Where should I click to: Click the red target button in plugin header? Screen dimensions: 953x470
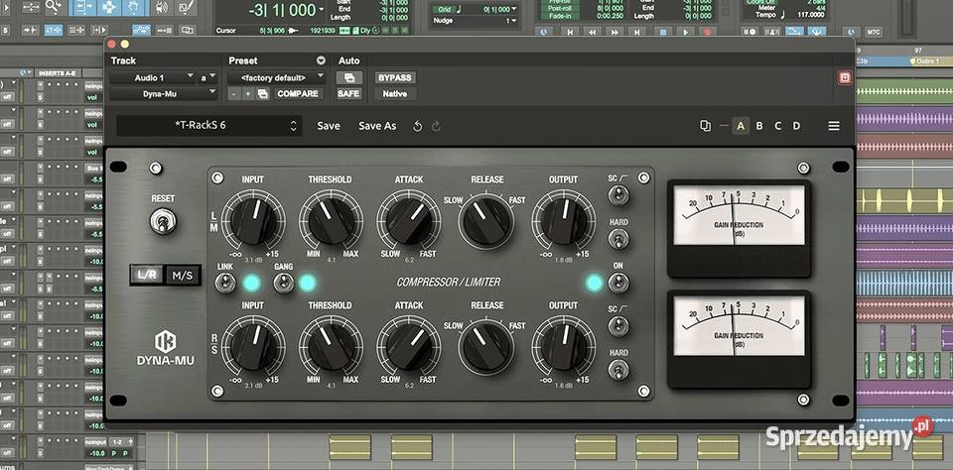tap(845, 77)
